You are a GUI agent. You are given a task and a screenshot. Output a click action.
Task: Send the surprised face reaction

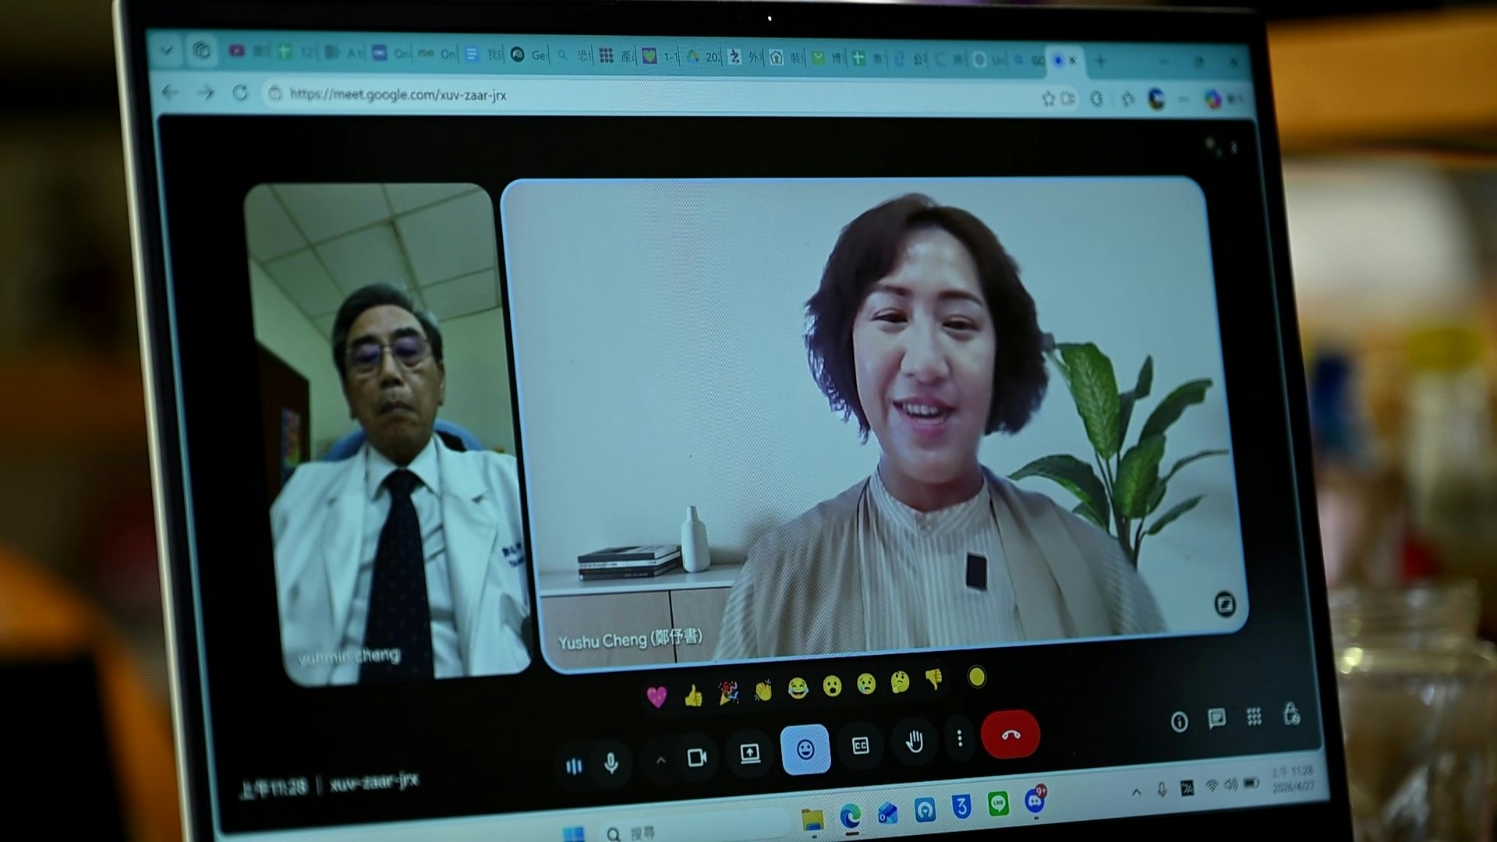pyautogui.click(x=832, y=686)
